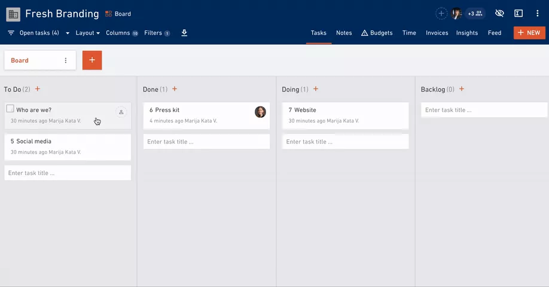
Task: Open the Press kit task card
Action: click(206, 115)
